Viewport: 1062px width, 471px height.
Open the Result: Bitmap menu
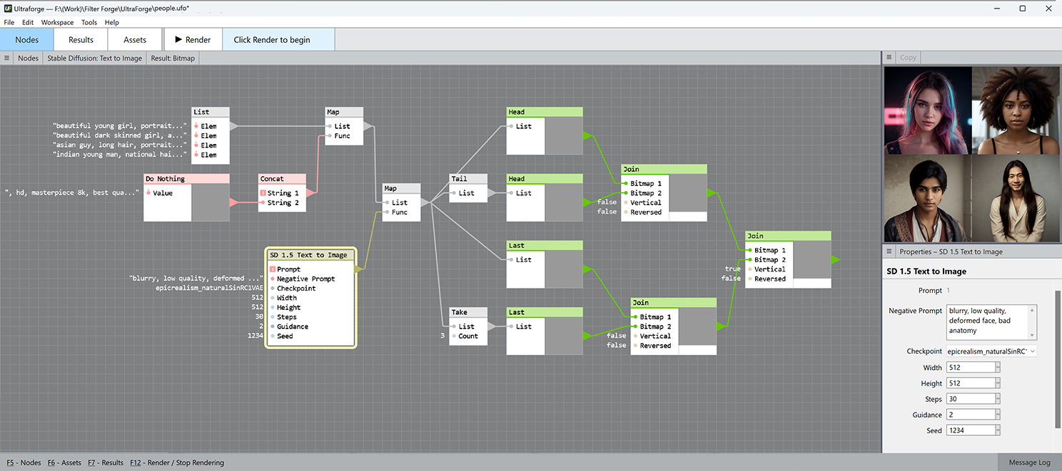[172, 58]
